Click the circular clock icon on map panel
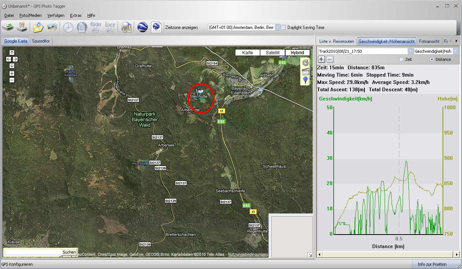This screenshot has width=462, height=269. click(x=305, y=63)
